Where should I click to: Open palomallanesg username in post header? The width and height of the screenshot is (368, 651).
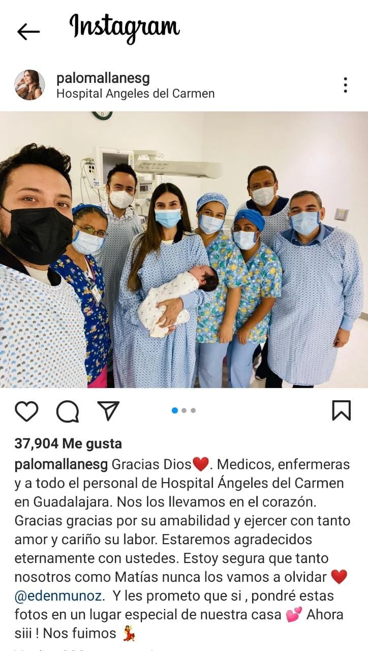103,78
